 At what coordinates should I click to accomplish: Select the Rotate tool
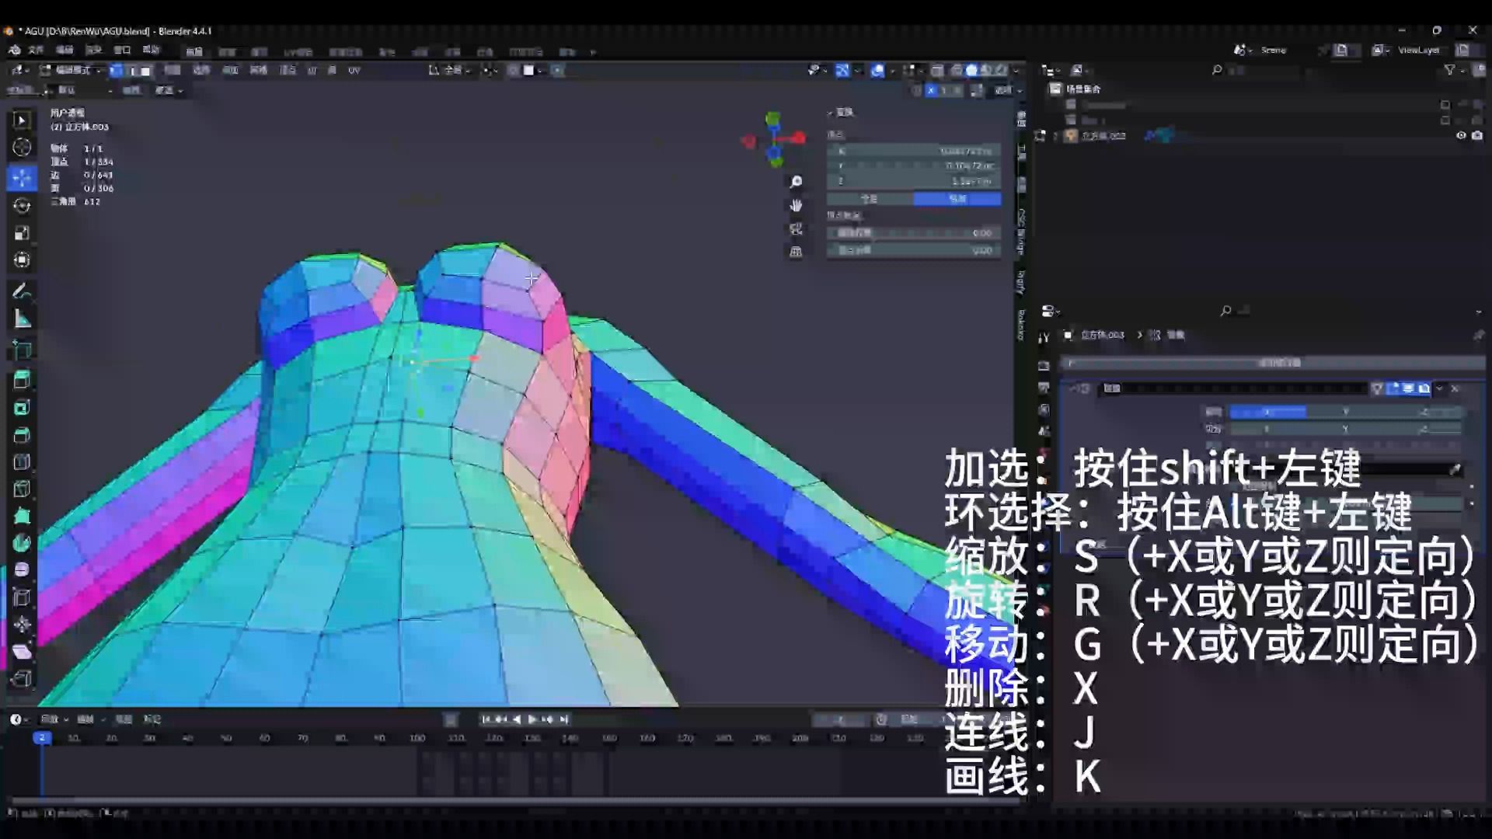coord(22,205)
